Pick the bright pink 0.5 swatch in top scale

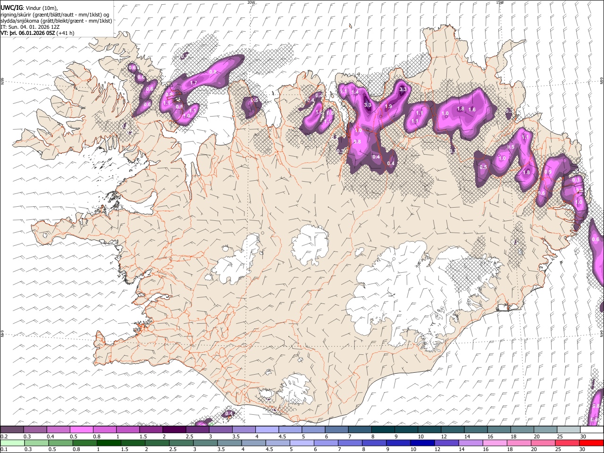[x=81, y=430]
